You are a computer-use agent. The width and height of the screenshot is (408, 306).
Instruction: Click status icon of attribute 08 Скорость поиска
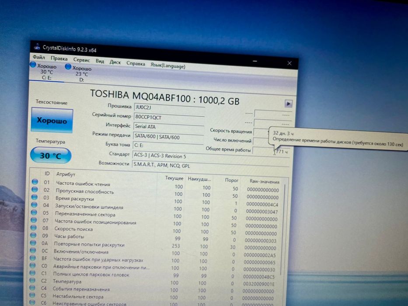click(x=33, y=227)
